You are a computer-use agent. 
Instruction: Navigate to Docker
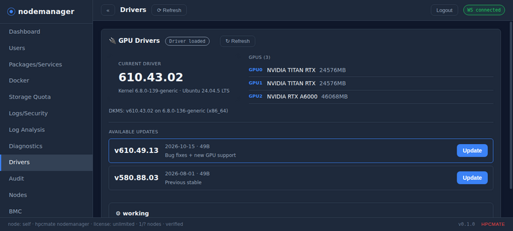pyautogui.click(x=46, y=81)
